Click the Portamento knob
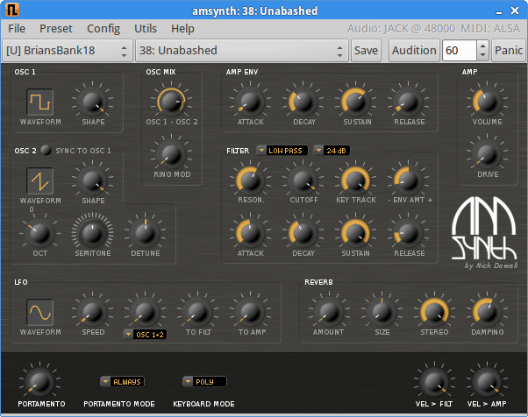 coord(39,382)
